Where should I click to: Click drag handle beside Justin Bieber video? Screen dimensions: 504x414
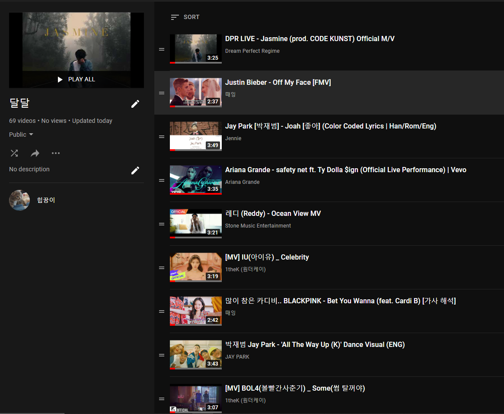[162, 93]
